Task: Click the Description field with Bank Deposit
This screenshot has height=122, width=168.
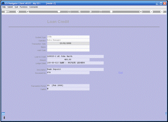Action: [x=75, y=69]
